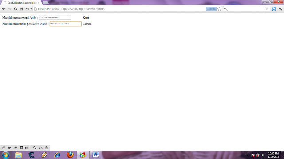Switch to the Chrome-style browser taskbar button
The image size is (284, 159).
(83, 155)
